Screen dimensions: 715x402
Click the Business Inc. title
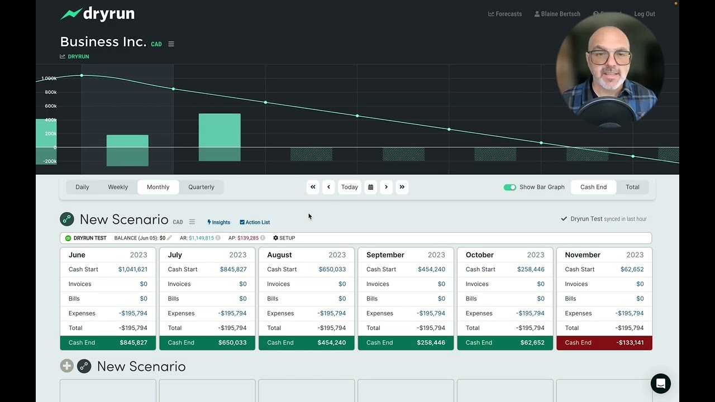click(x=103, y=42)
